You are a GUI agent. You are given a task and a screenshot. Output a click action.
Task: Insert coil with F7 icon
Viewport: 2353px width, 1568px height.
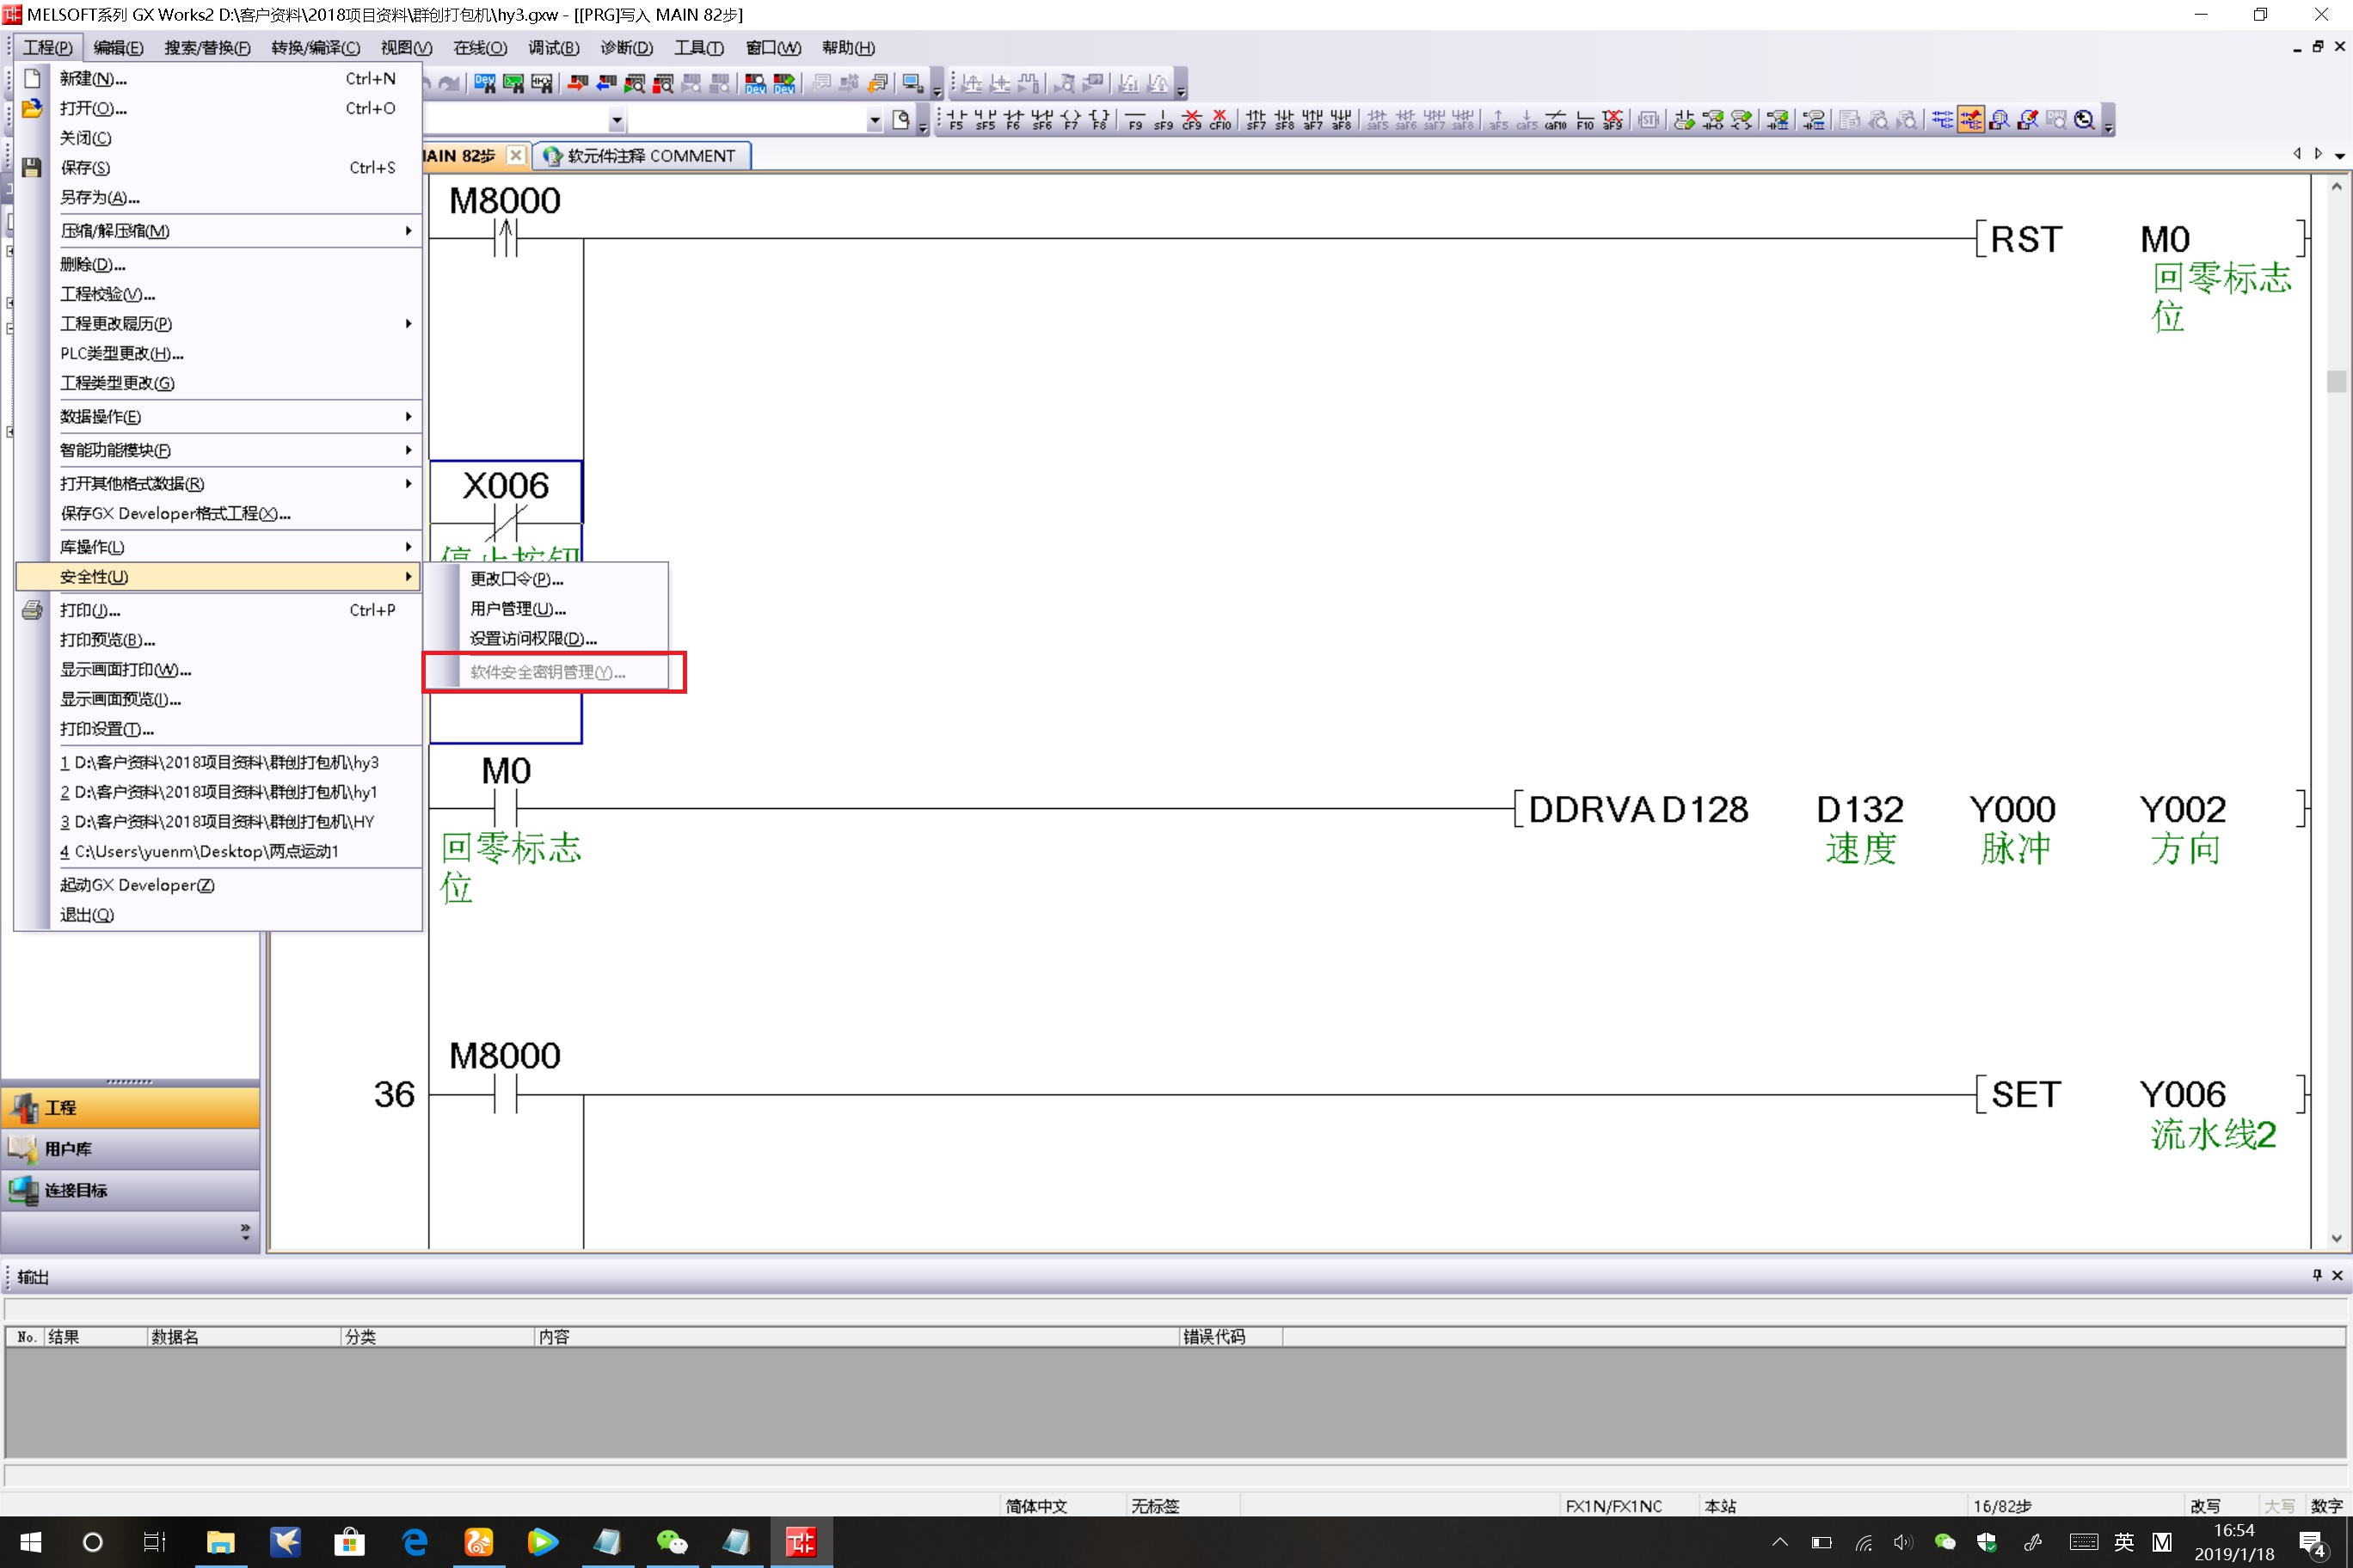(1071, 120)
